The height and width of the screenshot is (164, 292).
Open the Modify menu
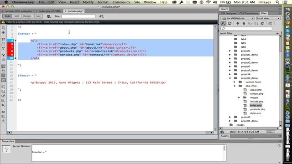[x=88, y=2]
